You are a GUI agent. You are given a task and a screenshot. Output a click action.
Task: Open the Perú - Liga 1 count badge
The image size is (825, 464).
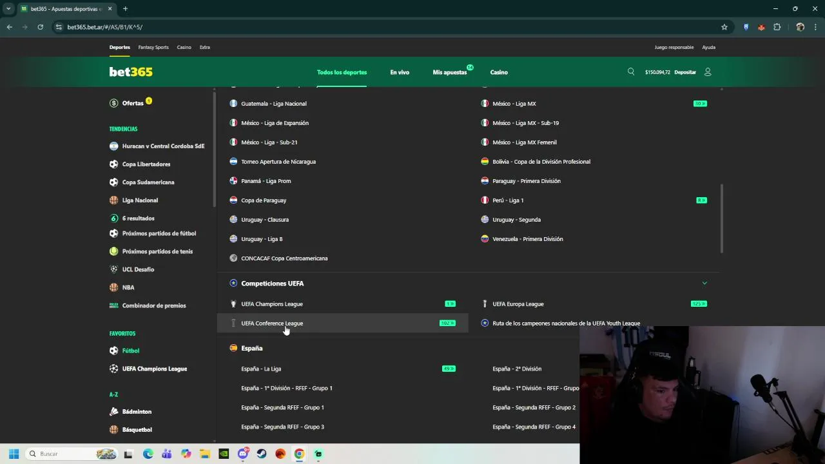point(701,200)
